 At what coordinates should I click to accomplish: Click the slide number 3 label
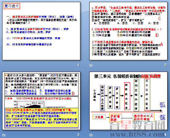[x=78, y=135]
